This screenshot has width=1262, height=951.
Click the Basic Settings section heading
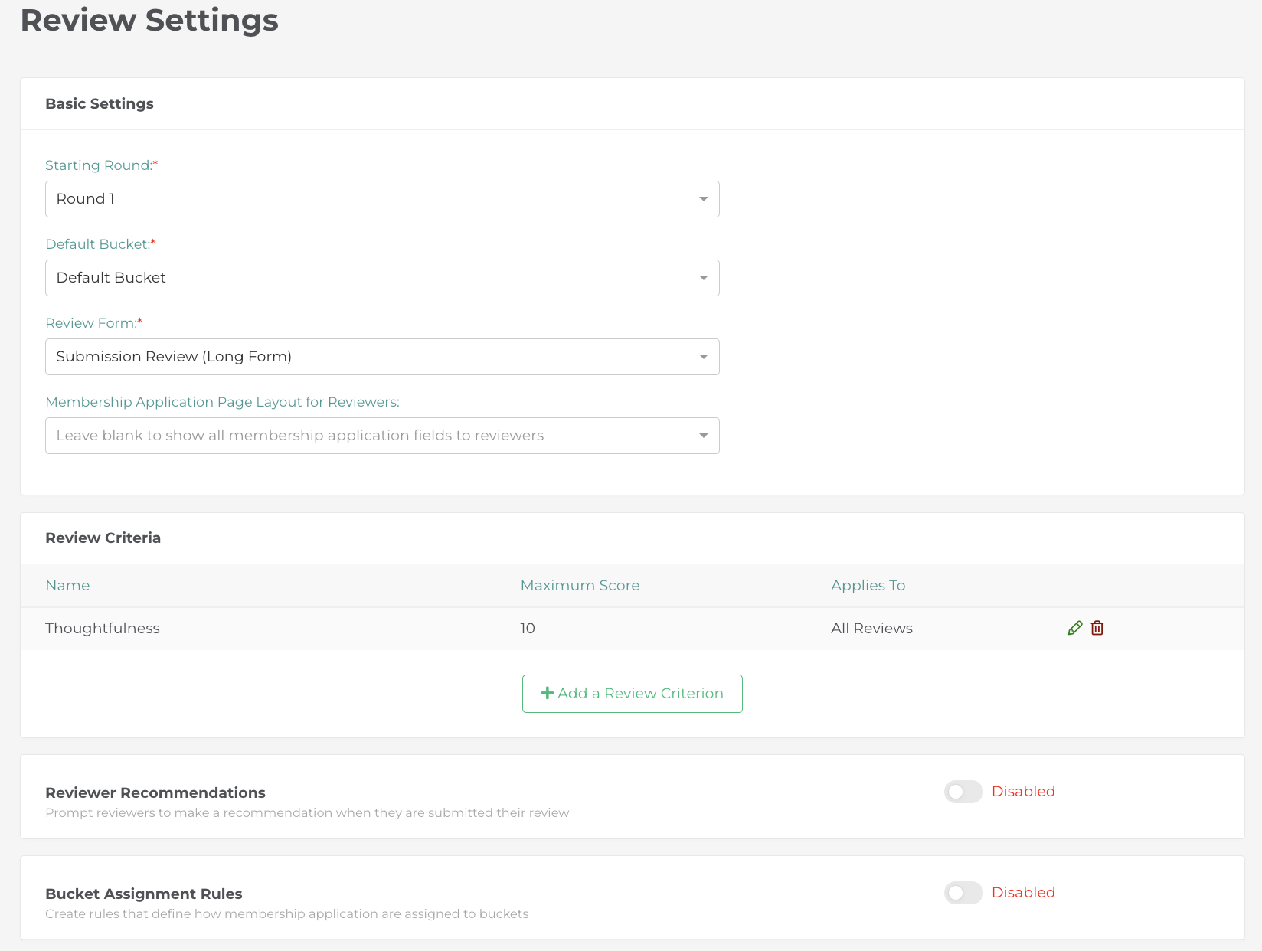click(100, 104)
